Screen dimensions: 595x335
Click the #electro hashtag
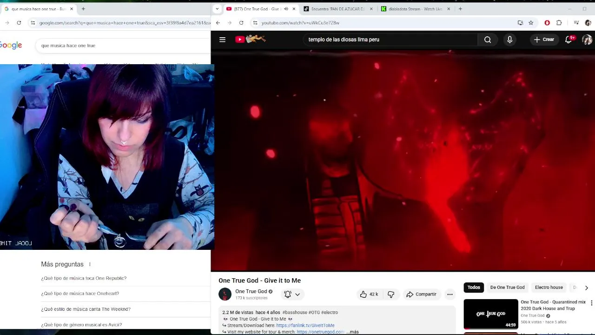click(x=330, y=312)
